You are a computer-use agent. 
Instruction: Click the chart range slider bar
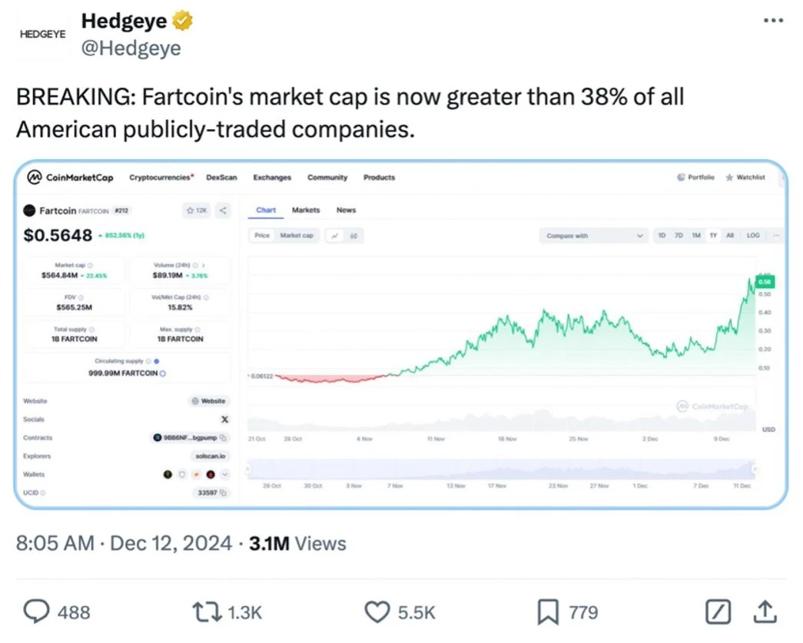499,469
